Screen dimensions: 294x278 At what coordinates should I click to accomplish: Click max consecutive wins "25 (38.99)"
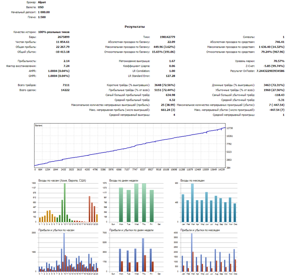click(x=168, y=105)
